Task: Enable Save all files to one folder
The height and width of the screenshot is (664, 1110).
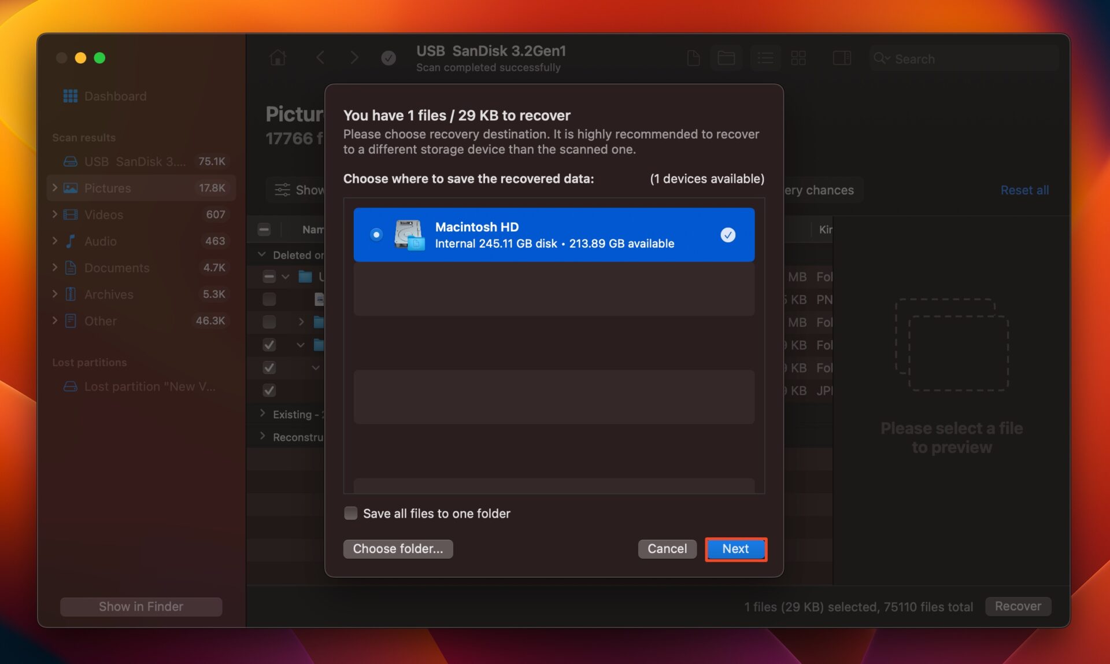Action: tap(350, 513)
